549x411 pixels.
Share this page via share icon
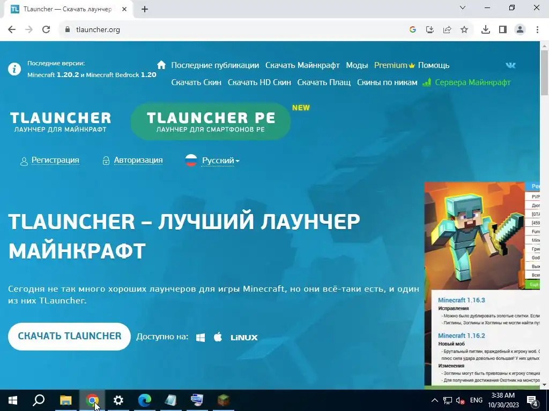(447, 30)
